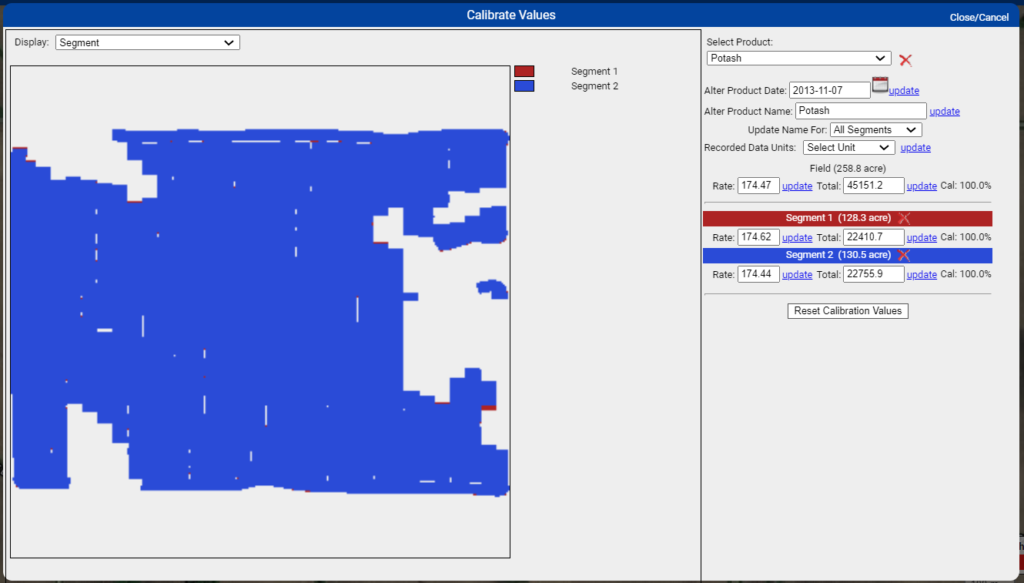The width and height of the screenshot is (1024, 583).
Task: Click Close/Cancel in the title bar
Action: 979,18
